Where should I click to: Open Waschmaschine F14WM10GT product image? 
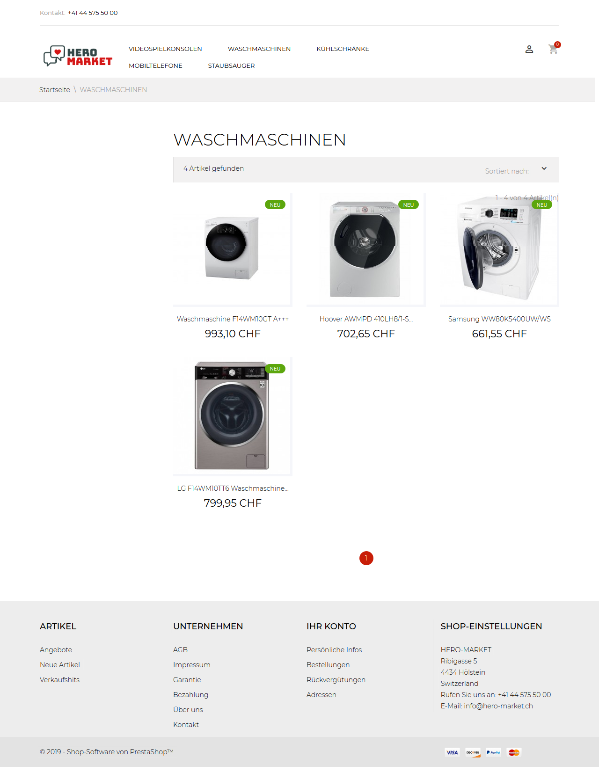(x=233, y=249)
